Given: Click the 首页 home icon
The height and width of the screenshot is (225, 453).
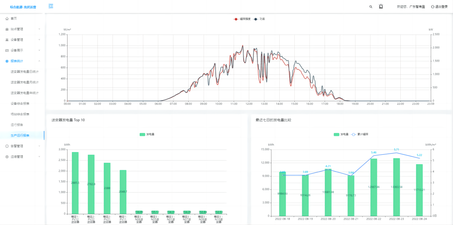Looking at the screenshot, I should [x=7, y=19].
